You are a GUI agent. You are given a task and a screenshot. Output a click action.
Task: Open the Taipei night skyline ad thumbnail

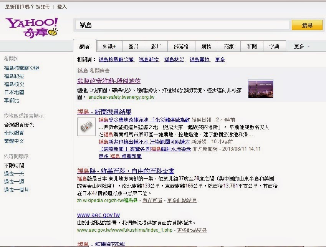(260, 89)
